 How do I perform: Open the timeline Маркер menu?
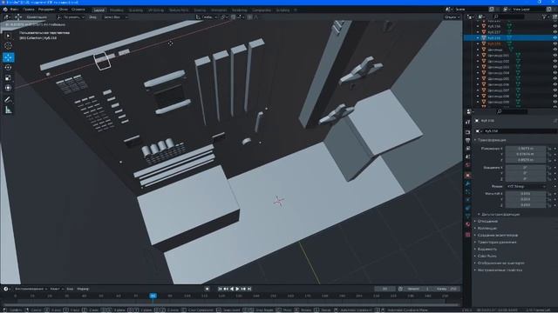[83, 289]
